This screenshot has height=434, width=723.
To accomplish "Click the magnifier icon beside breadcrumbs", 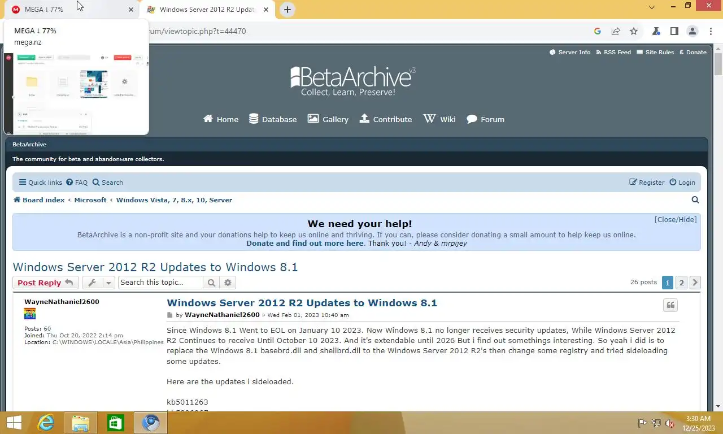I will [x=695, y=200].
